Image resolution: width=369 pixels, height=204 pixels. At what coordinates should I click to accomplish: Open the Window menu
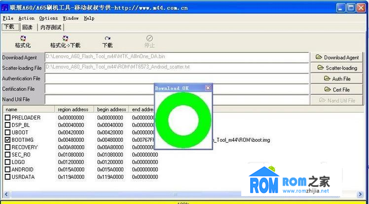[71, 18]
